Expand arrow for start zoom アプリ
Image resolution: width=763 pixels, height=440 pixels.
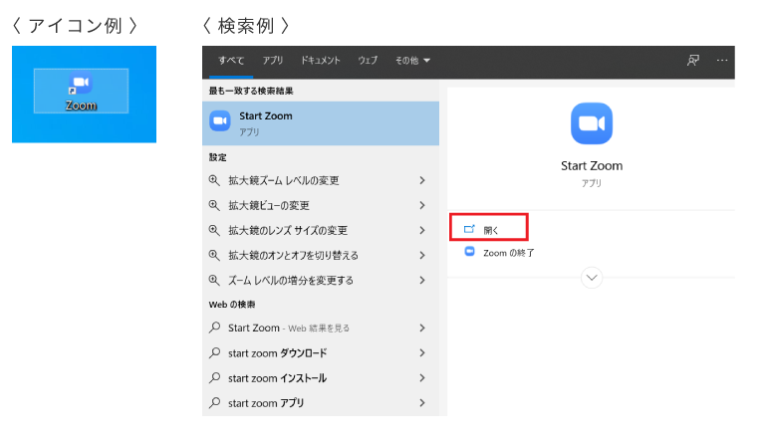(x=422, y=402)
